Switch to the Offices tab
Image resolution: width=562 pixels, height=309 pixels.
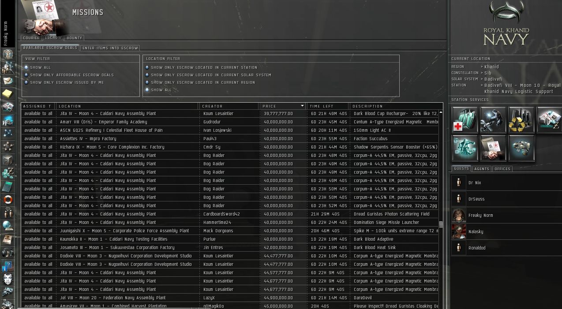click(502, 169)
